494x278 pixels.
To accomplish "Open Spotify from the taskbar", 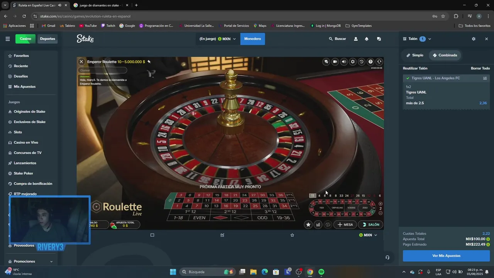I will [321, 272].
